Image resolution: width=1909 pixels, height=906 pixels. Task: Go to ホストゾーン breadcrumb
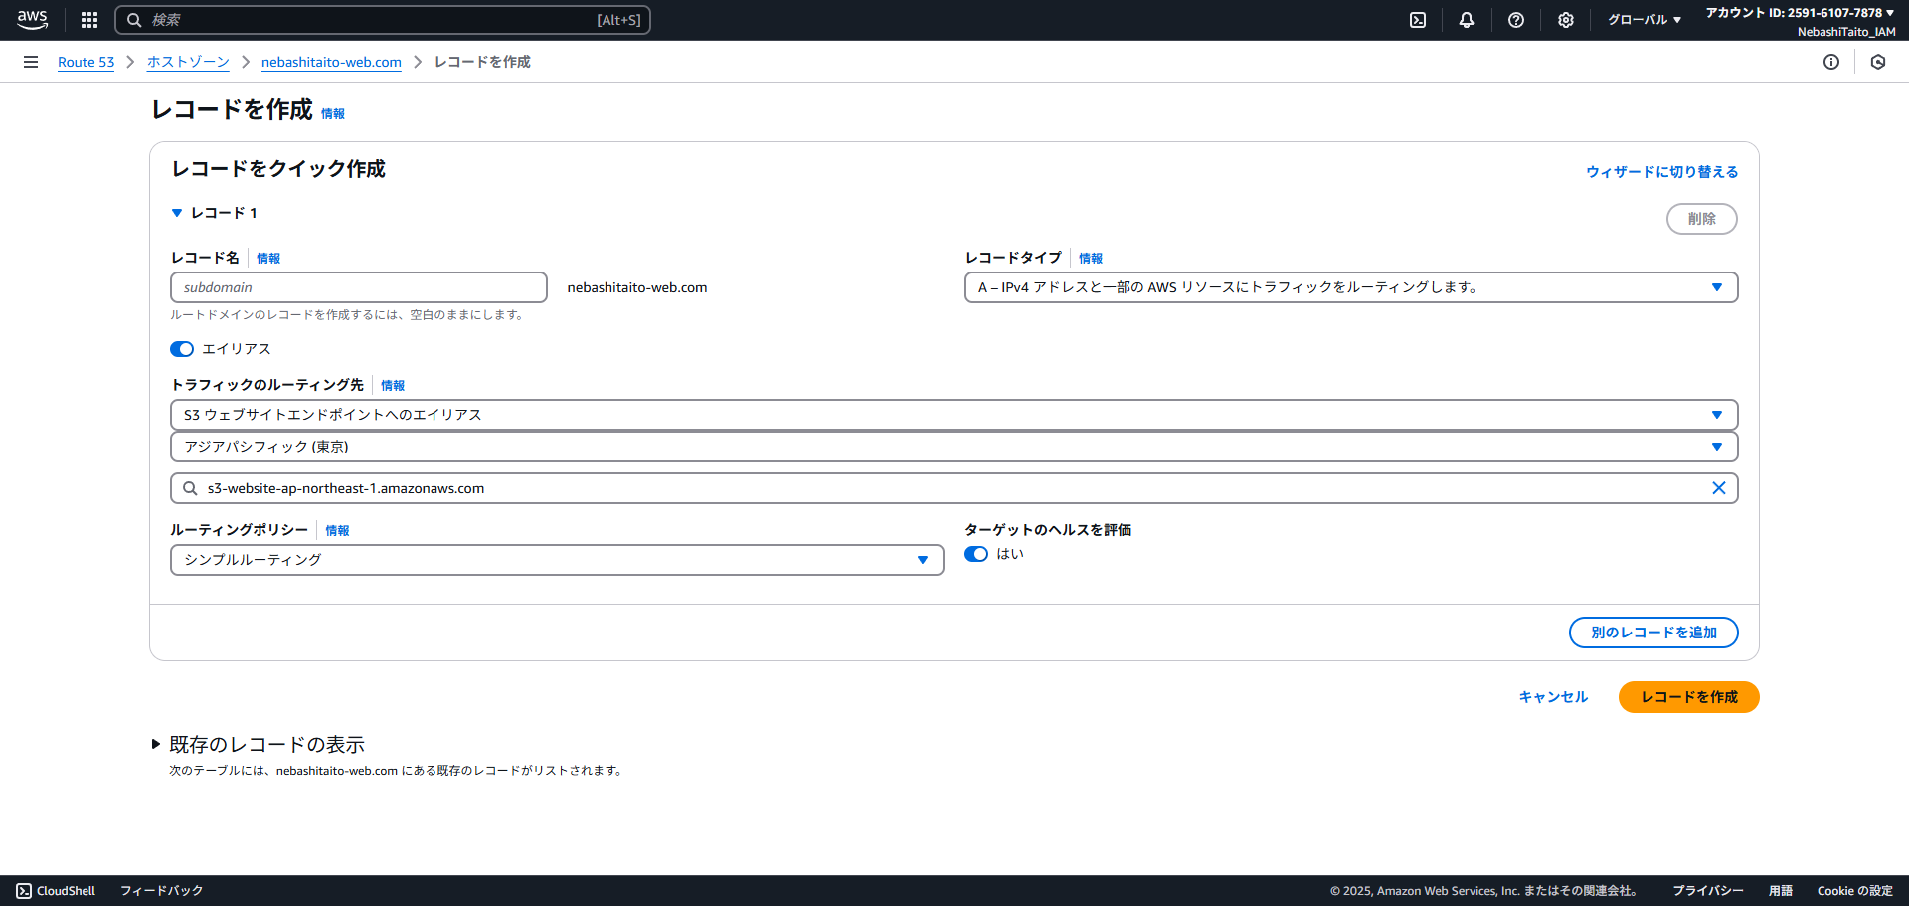click(188, 62)
